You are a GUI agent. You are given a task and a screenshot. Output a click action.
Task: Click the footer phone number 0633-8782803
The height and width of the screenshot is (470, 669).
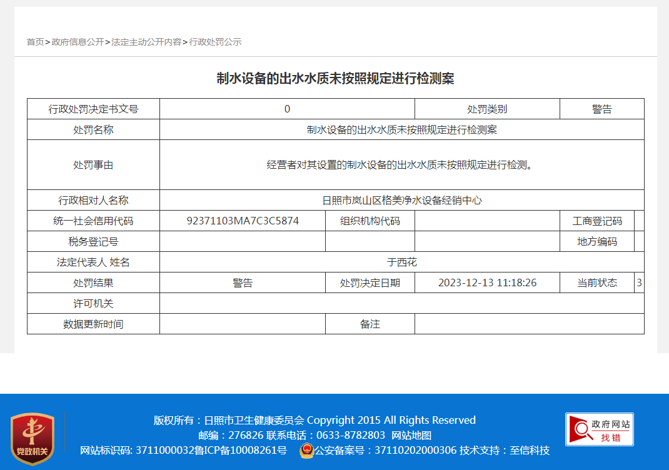tap(351, 436)
